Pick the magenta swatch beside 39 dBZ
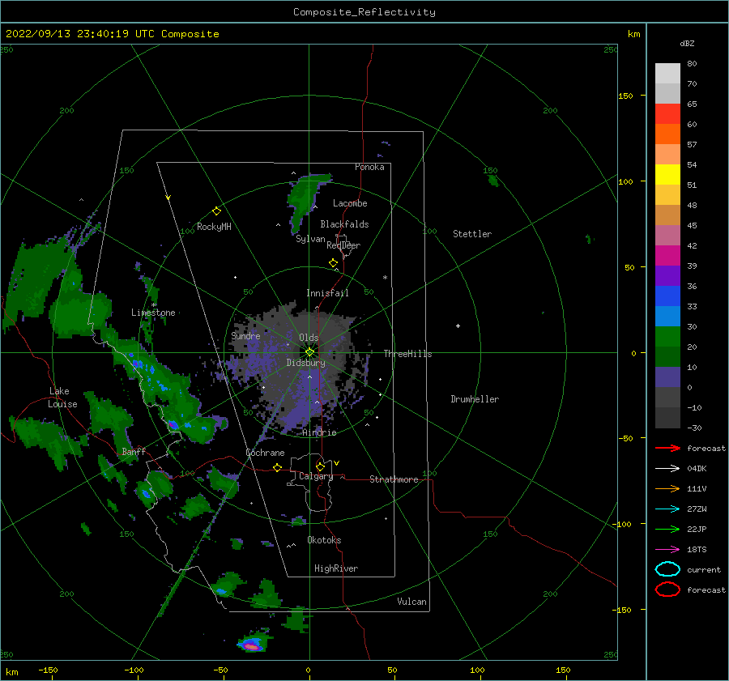This screenshot has width=729, height=681. coord(667,255)
